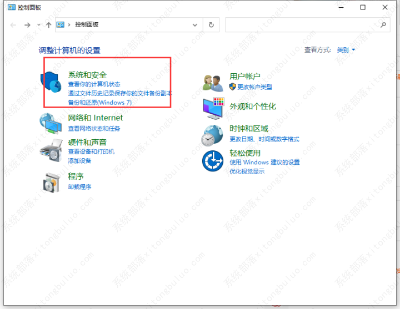The image size is (400, 309).
Task: Open the Ease of Access icon
Action: tap(213, 161)
